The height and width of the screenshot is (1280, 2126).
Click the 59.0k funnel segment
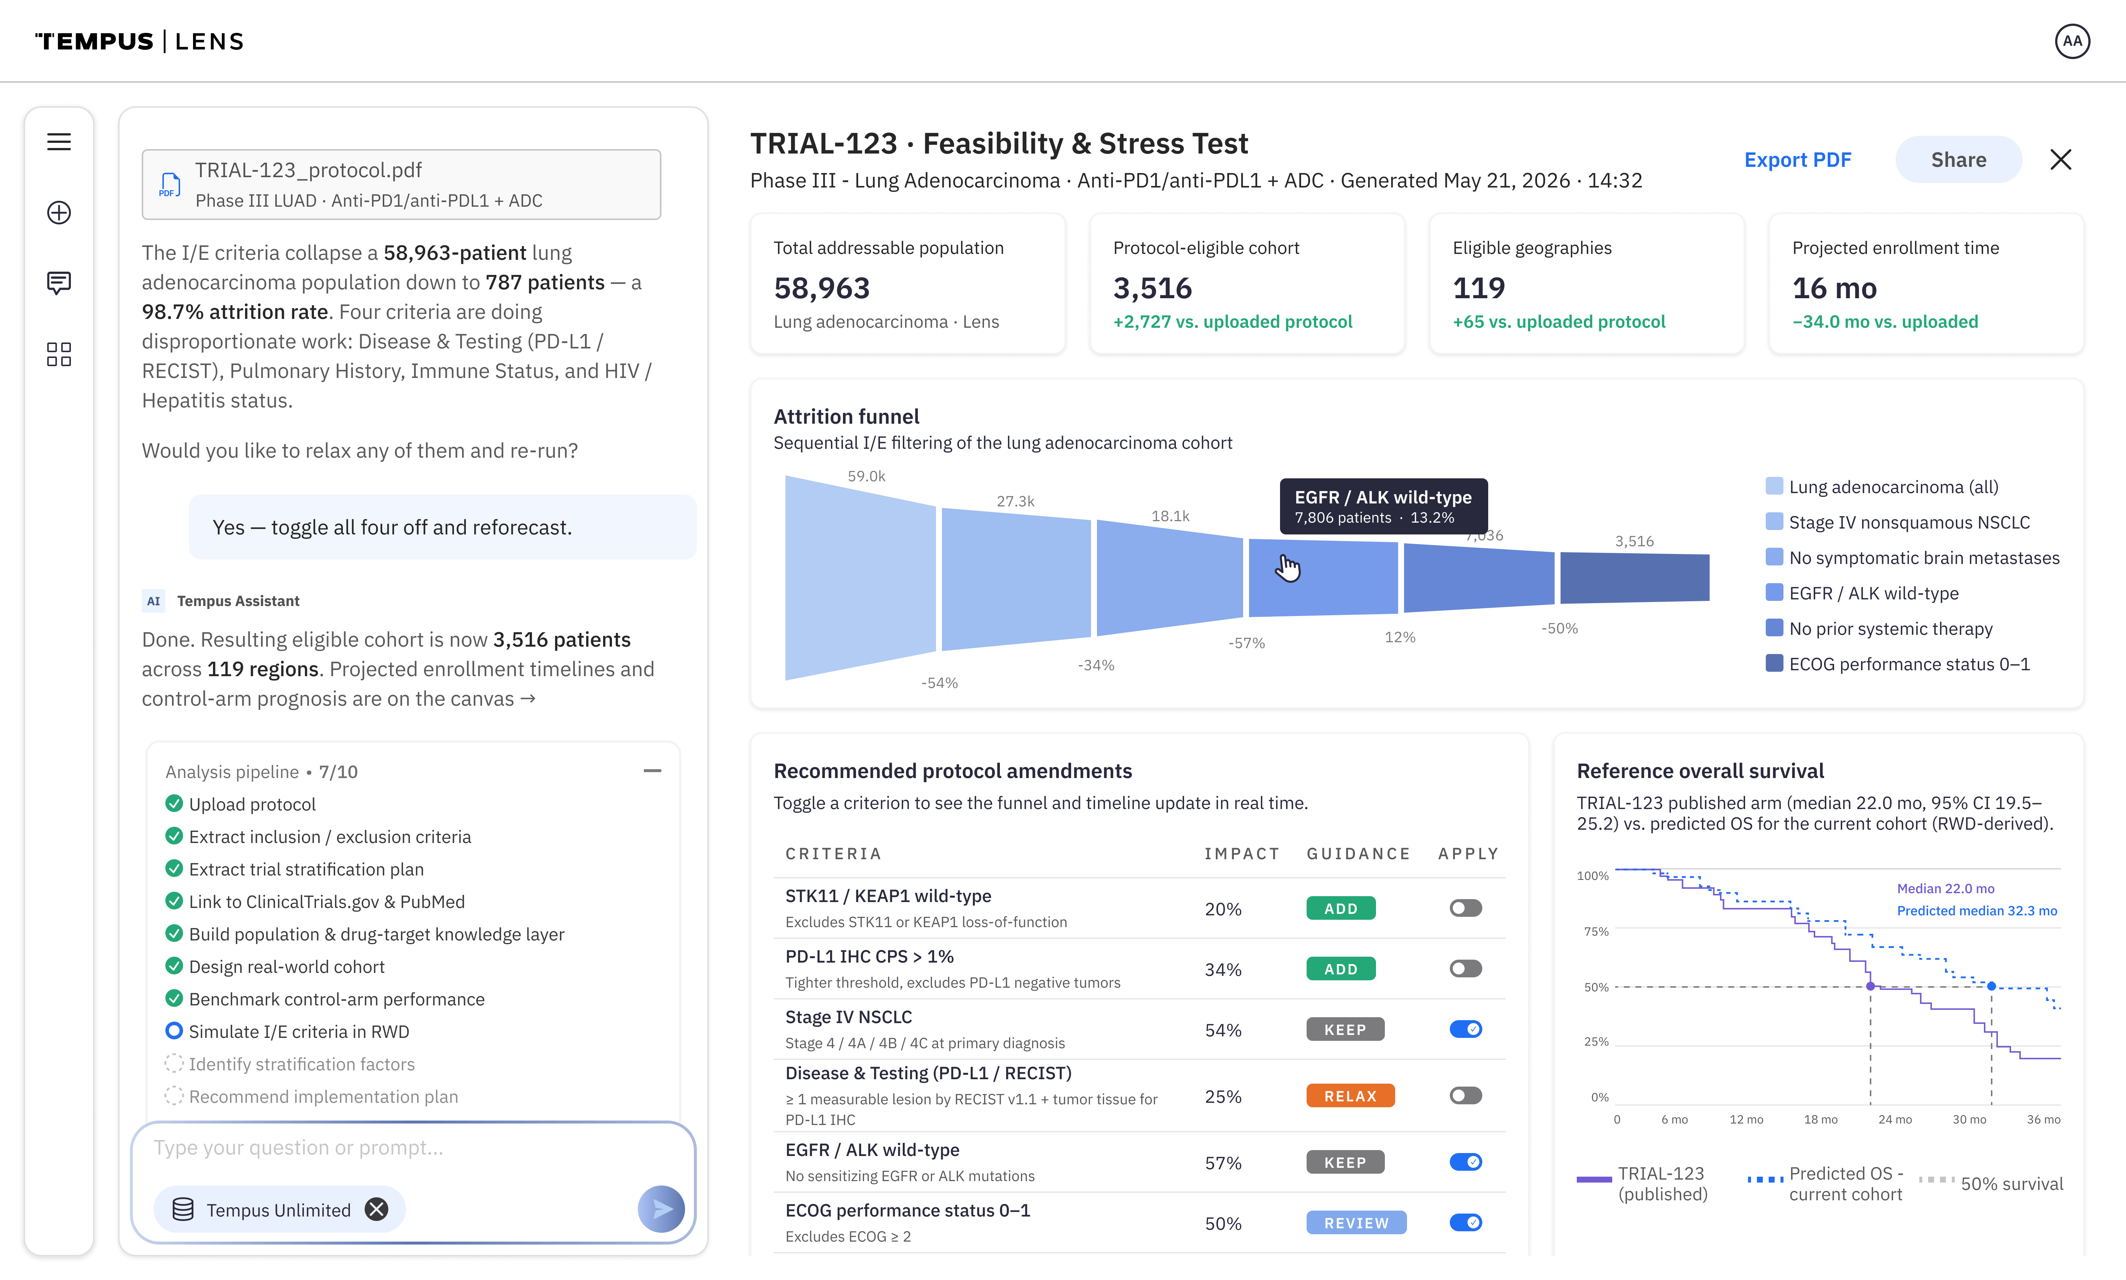pyautogui.click(x=860, y=578)
